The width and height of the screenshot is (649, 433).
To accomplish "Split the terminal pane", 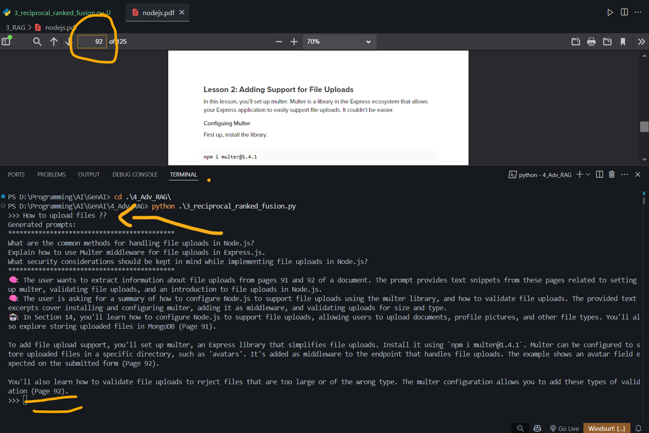I will click(x=599, y=175).
